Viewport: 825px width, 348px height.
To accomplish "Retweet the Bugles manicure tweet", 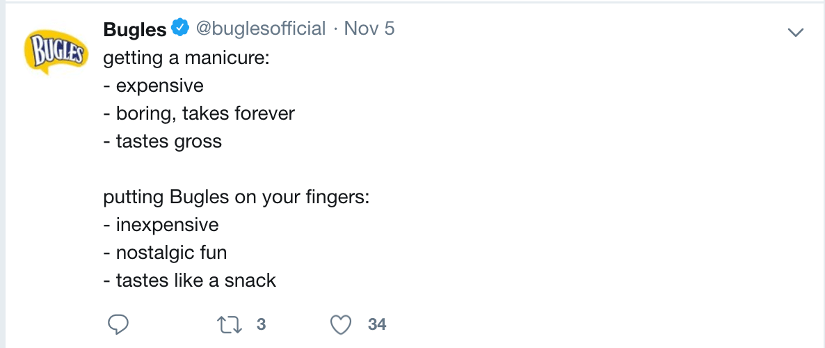I will (x=227, y=324).
